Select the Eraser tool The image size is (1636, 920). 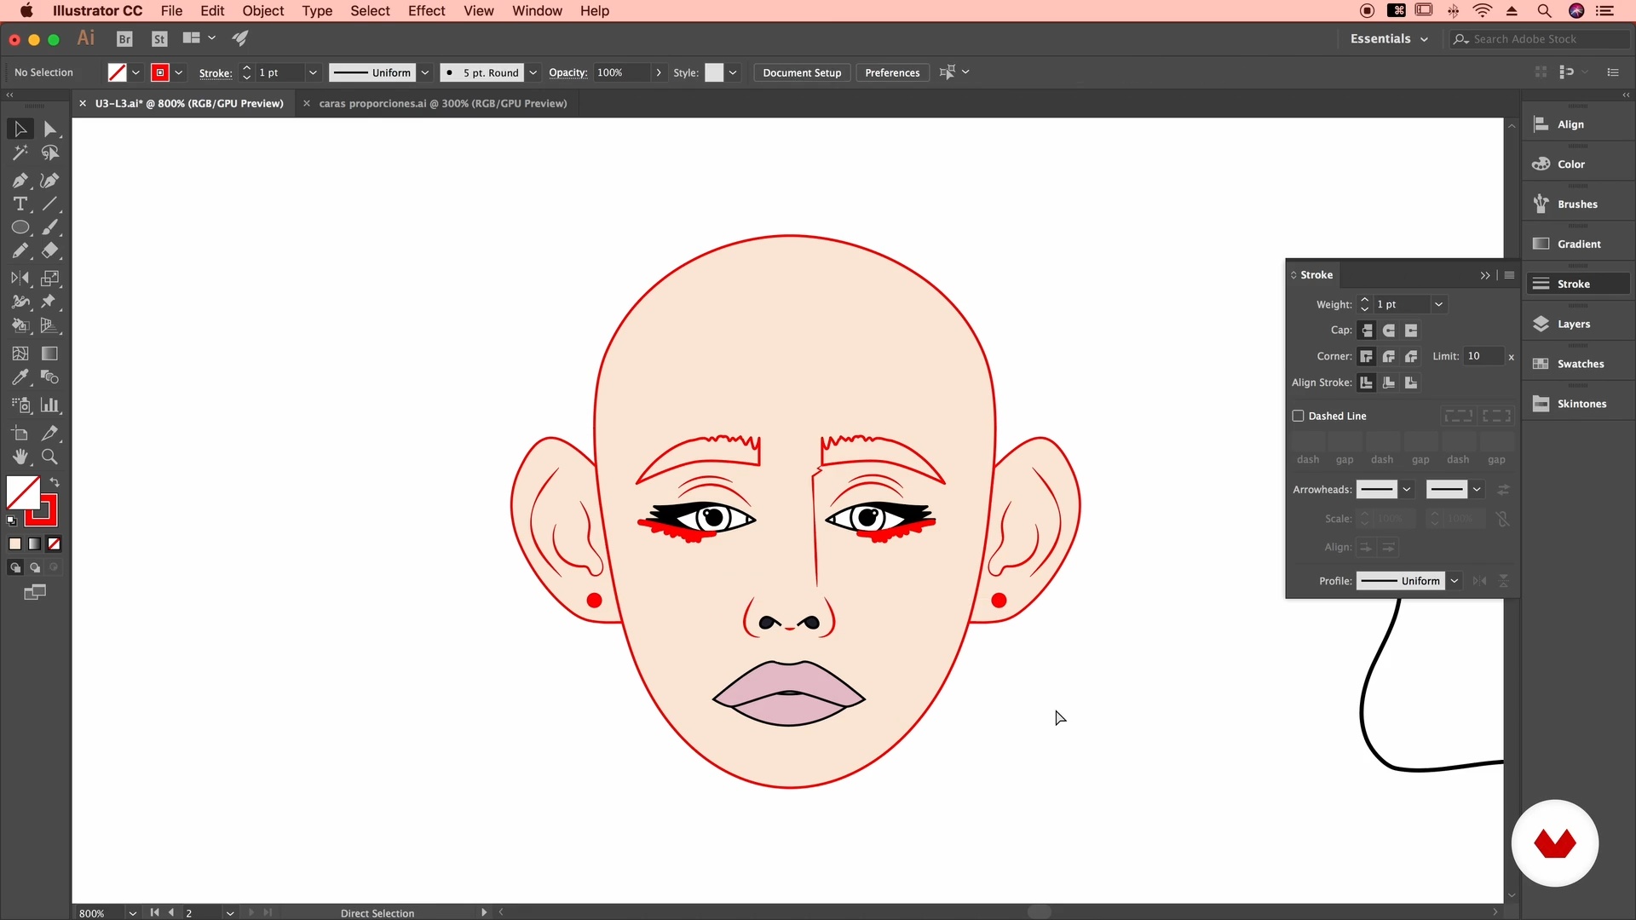tap(50, 251)
